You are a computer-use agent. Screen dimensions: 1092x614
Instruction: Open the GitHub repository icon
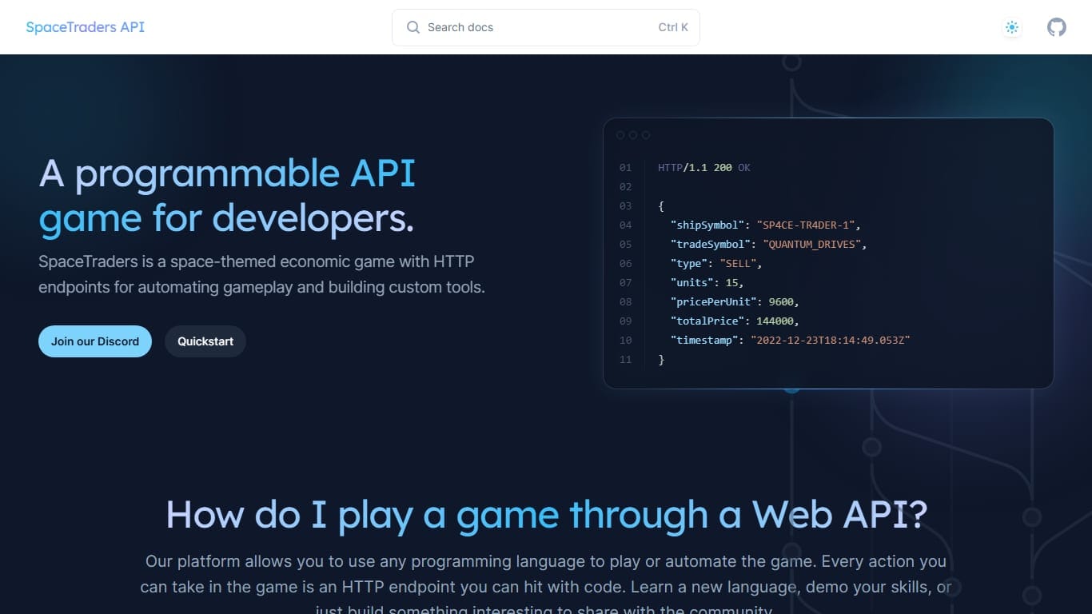[x=1057, y=27]
